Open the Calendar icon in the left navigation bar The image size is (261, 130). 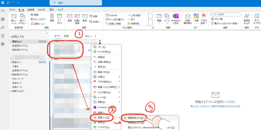point(3,19)
